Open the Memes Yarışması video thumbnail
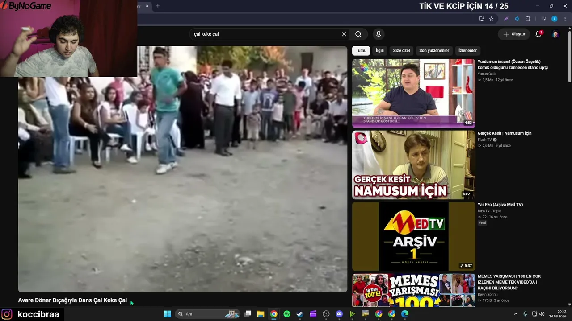 pyautogui.click(x=414, y=290)
